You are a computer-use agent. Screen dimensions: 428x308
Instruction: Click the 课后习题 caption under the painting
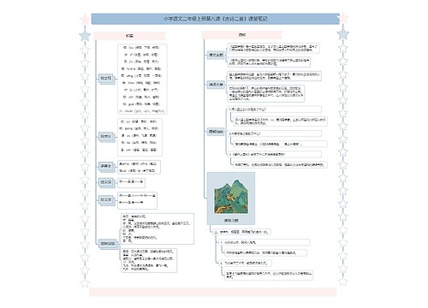pos(231,221)
